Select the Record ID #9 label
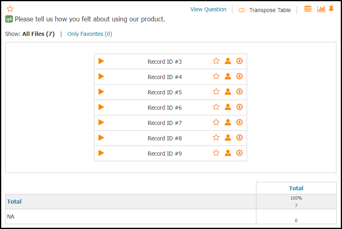Image resolution: width=342 pixels, height=229 pixels. 165,154
